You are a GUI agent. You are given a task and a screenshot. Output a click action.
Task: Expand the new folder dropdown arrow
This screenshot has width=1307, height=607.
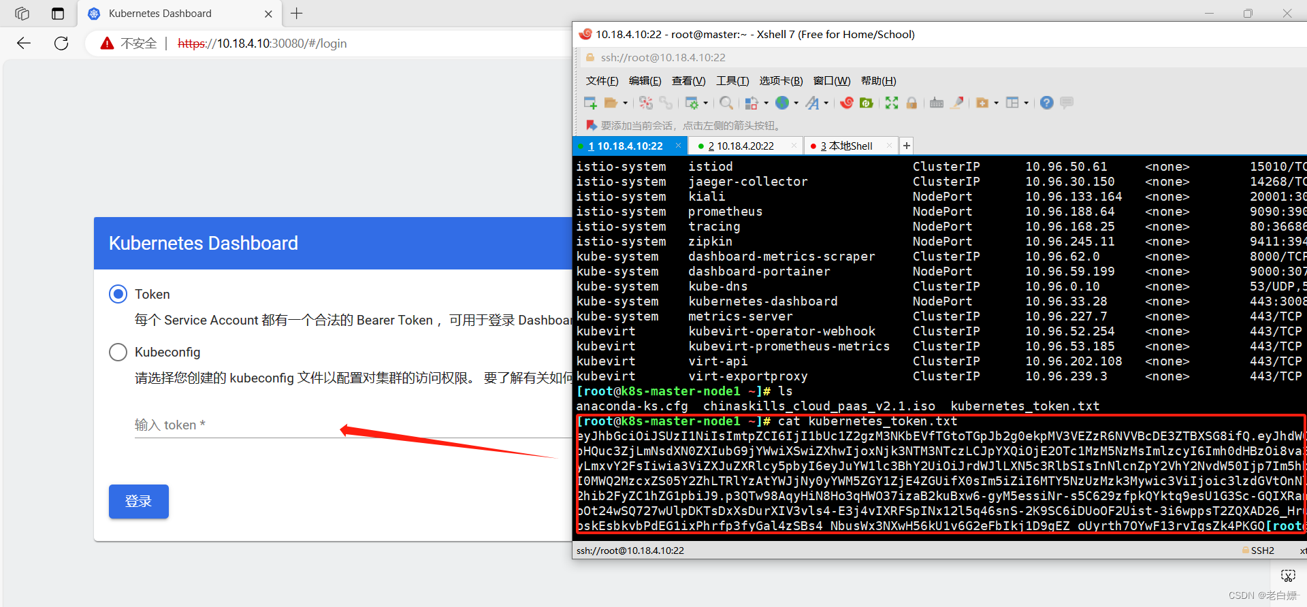pos(996,103)
